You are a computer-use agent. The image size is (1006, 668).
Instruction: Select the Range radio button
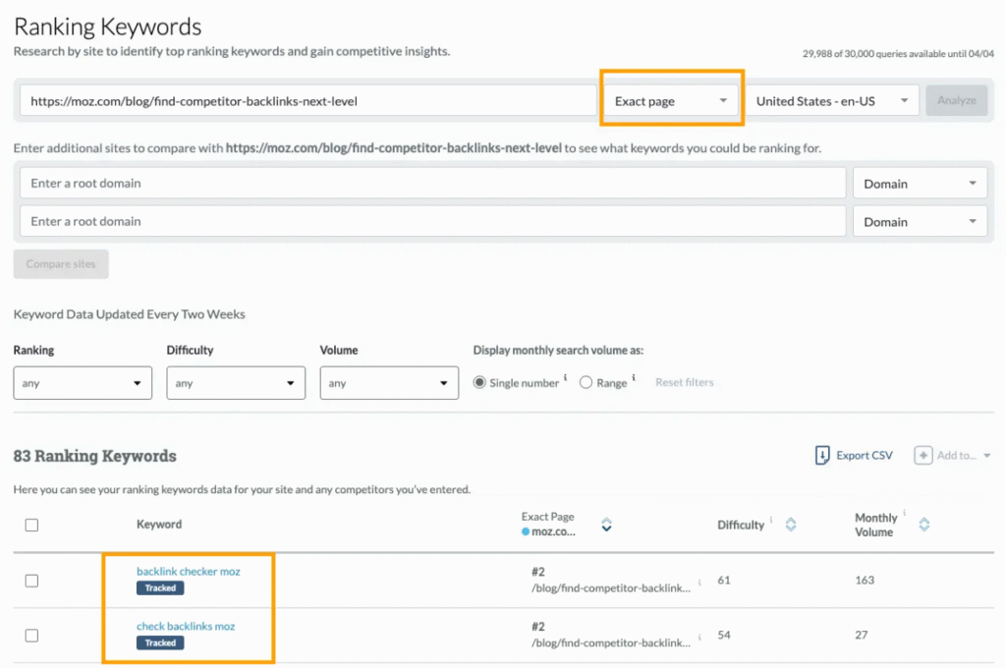pos(586,382)
